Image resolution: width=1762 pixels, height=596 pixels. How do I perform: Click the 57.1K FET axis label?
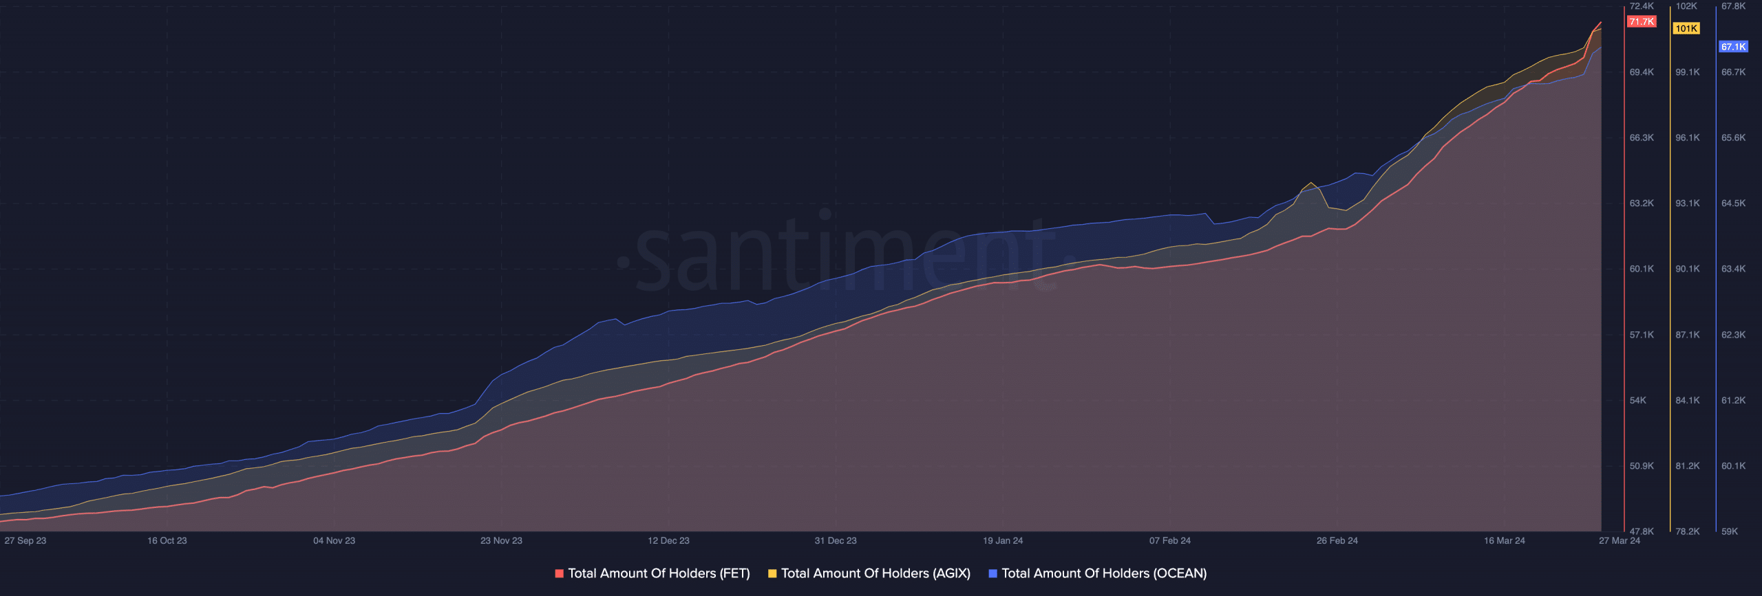1642,335
